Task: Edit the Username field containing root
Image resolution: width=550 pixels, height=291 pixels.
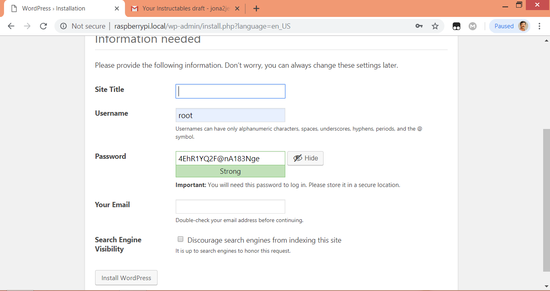Action: [x=230, y=115]
